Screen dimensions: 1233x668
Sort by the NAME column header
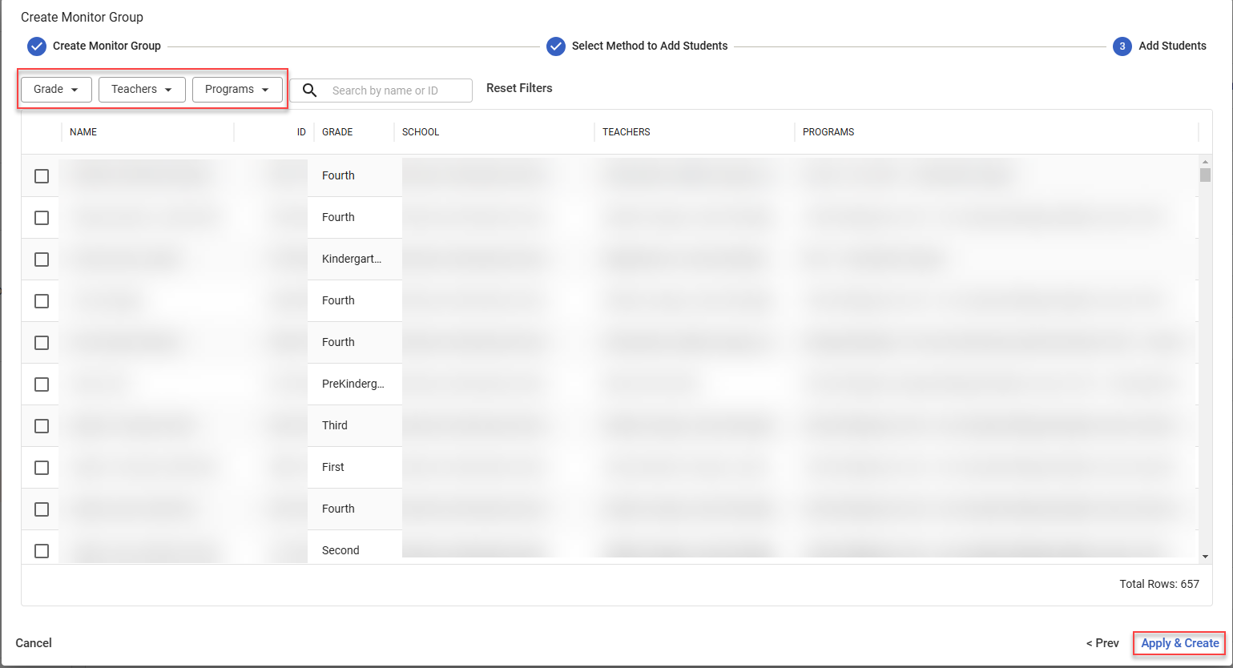(x=83, y=132)
